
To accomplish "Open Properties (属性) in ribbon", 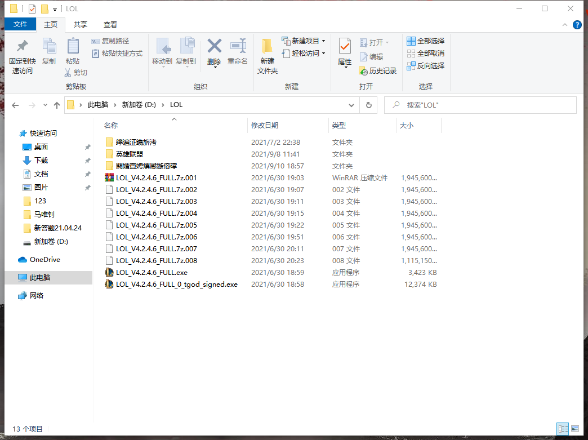I will [345, 52].
